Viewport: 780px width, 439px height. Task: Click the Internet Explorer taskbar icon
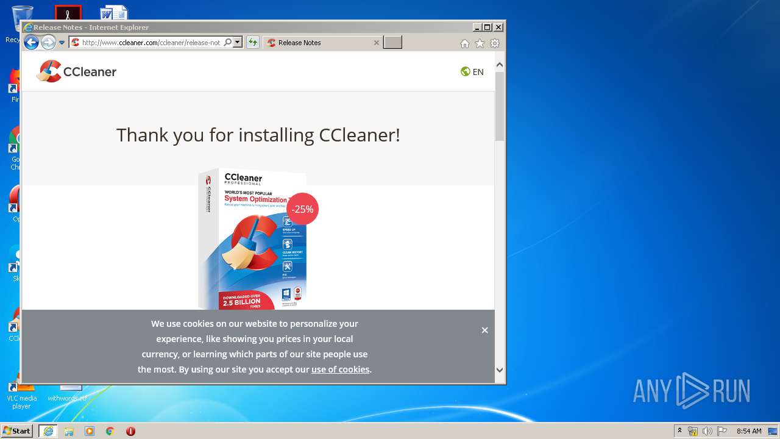click(48, 431)
